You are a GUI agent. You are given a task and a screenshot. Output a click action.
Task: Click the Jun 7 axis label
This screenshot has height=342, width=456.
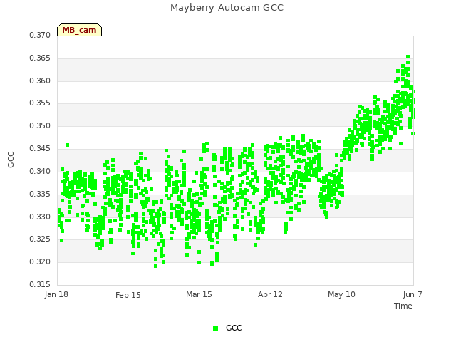pyautogui.click(x=413, y=294)
